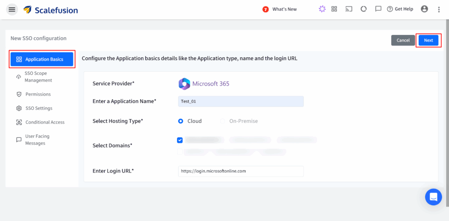Cancel the new SSO configuration
The image size is (449, 221).
pyautogui.click(x=403, y=40)
